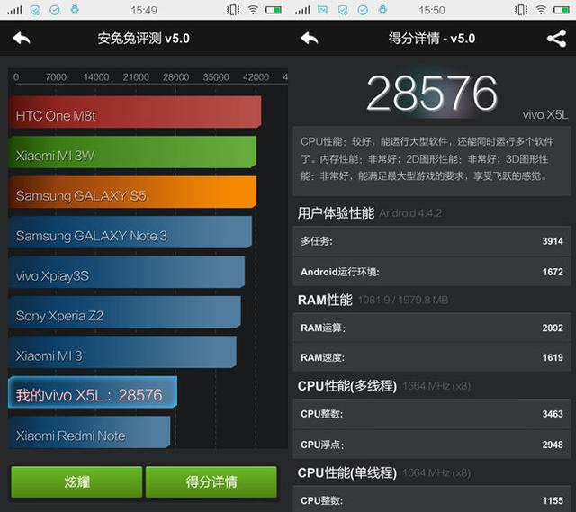Tap left screen signal strength icon

[14, 10]
